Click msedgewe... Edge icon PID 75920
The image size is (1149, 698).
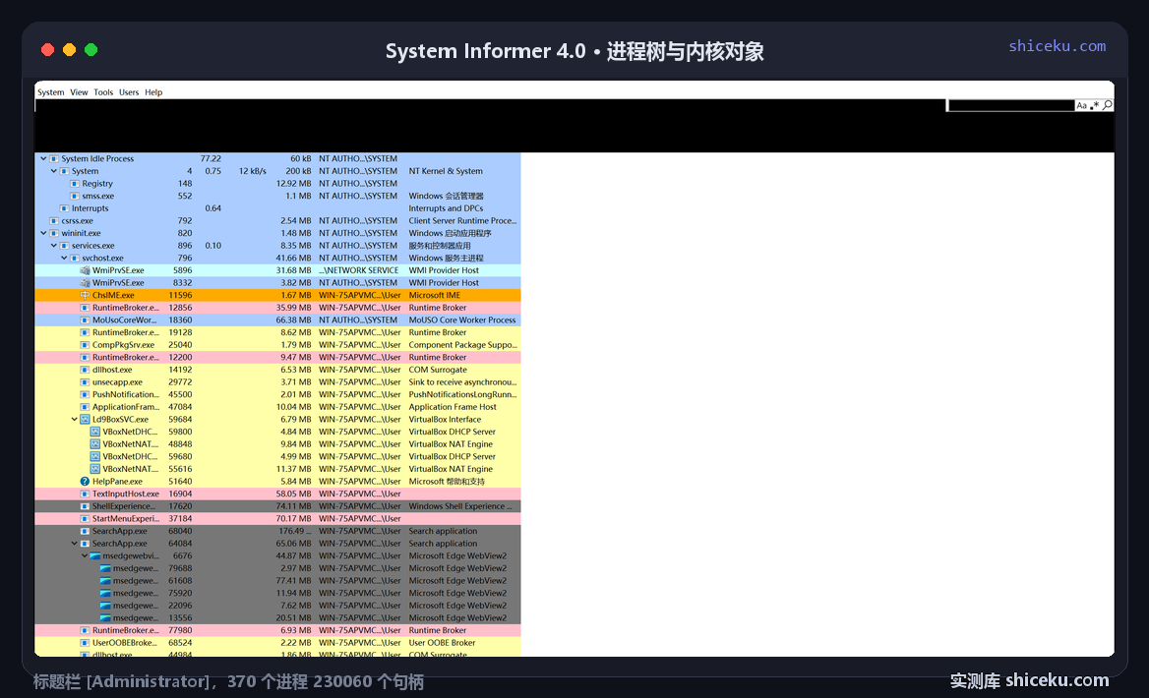[x=105, y=593]
